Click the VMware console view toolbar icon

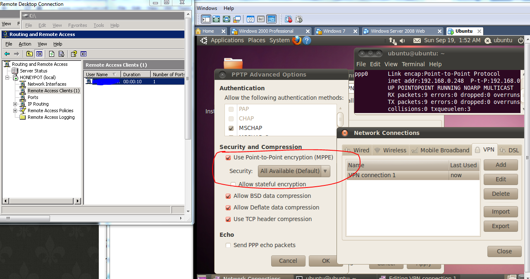tap(271, 19)
